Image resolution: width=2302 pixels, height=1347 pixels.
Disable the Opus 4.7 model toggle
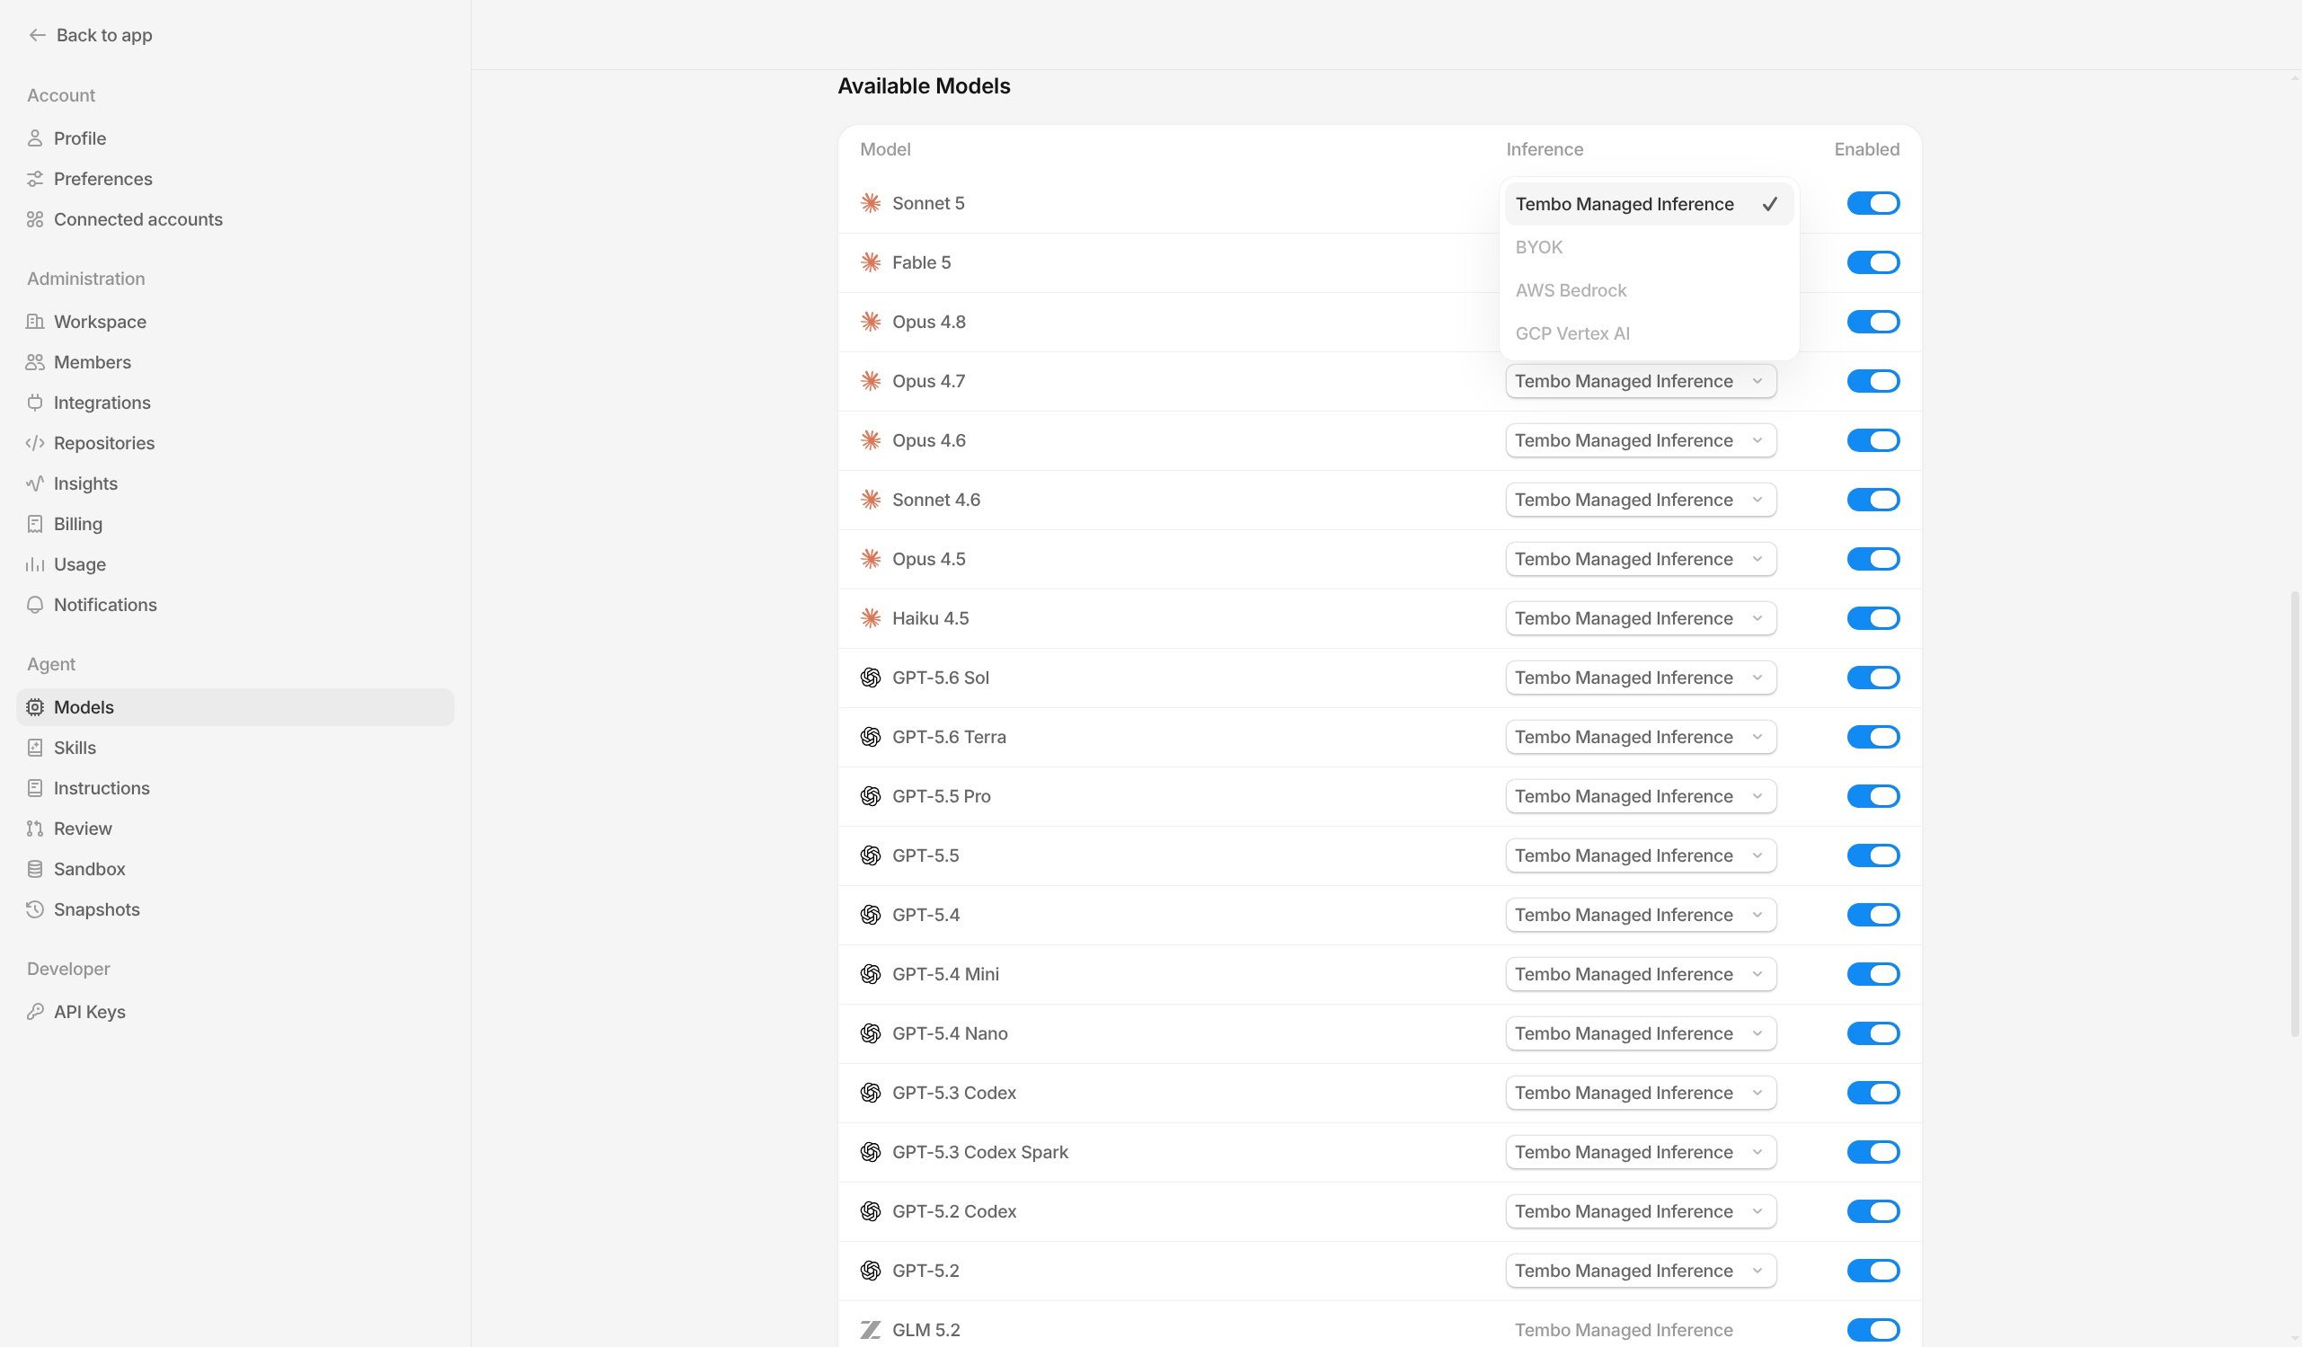coord(1873,381)
